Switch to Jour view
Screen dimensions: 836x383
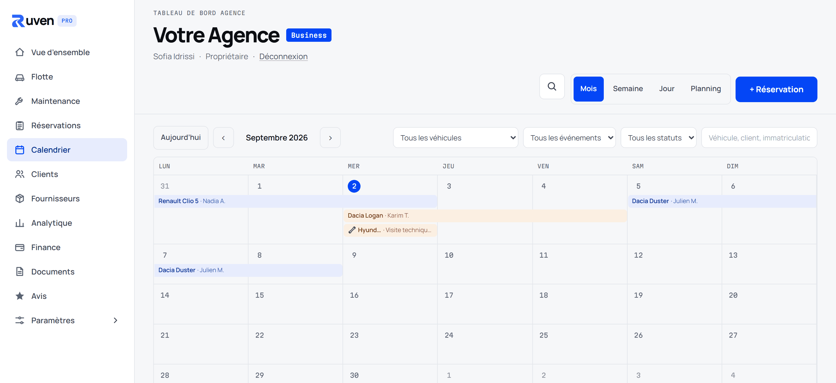coord(666,89)
